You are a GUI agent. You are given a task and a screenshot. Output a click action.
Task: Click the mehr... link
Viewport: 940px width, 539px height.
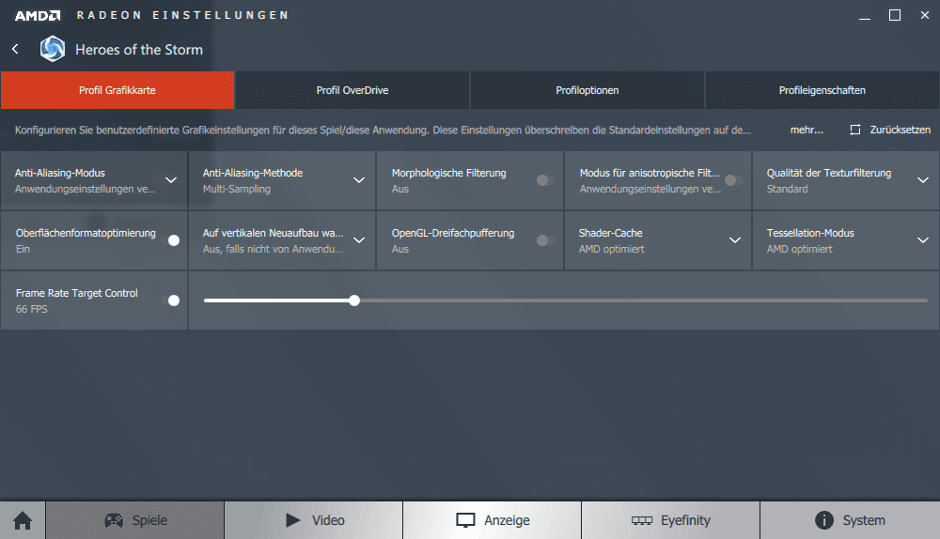click(807, 130)
